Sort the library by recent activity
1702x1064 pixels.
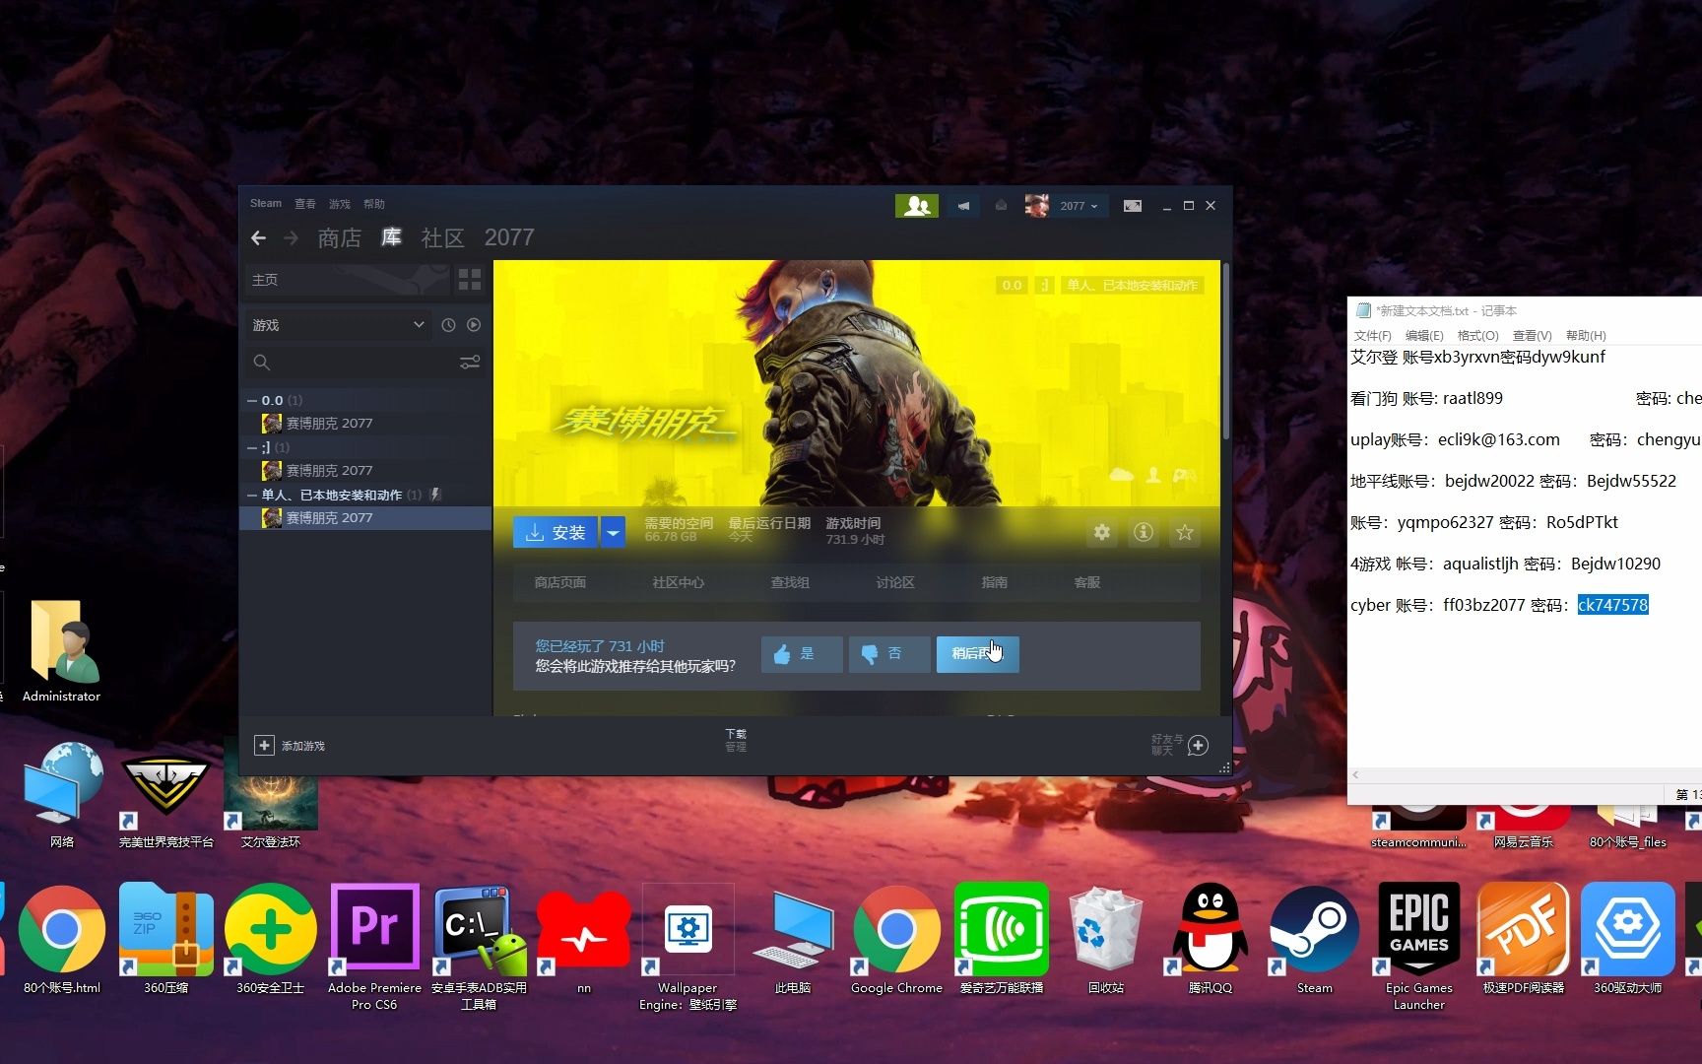click(448, 325)
